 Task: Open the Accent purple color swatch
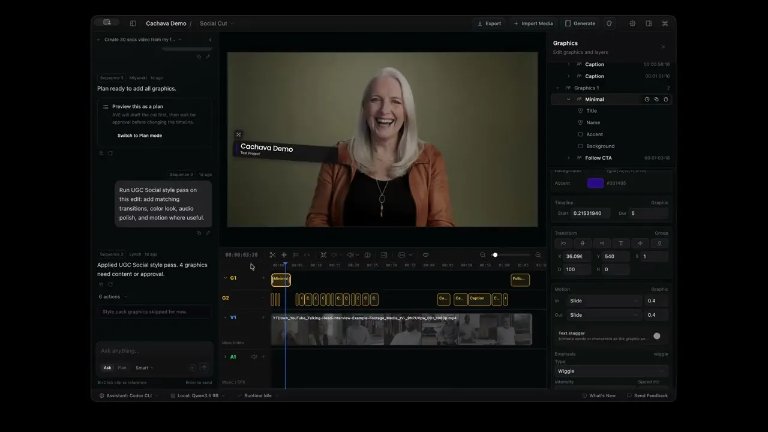click(595, 183)
